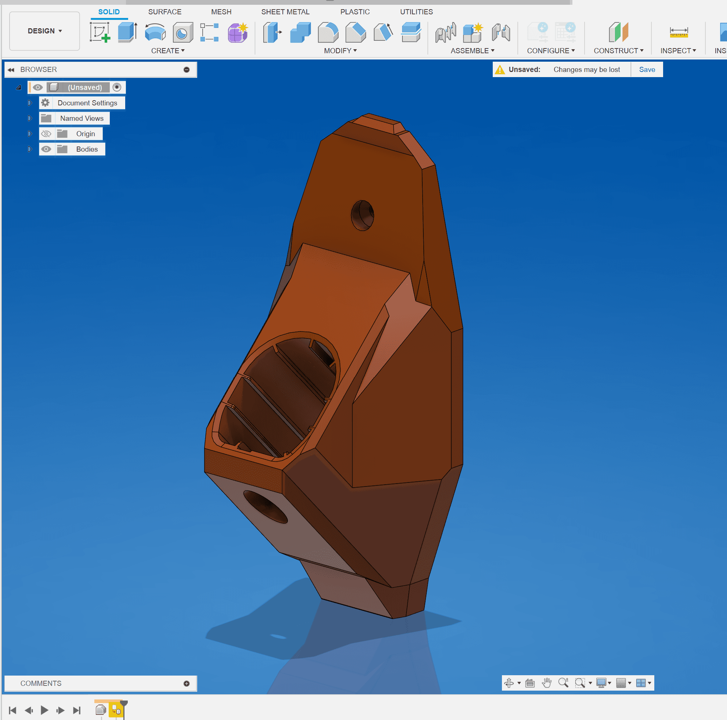
Task: Step forward one timeline feature
Action: point(60,710)
